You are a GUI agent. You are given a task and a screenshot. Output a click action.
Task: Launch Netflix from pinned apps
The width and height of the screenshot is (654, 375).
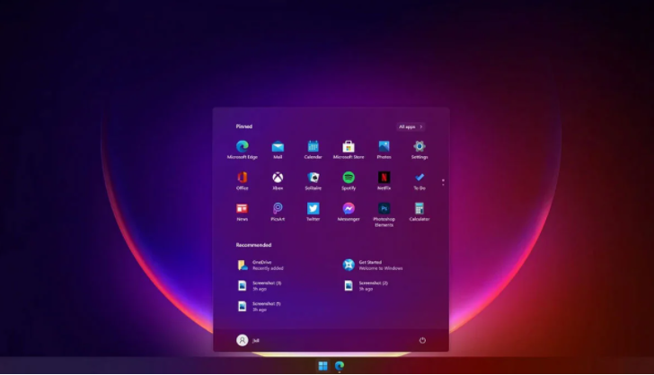(384, 178)
